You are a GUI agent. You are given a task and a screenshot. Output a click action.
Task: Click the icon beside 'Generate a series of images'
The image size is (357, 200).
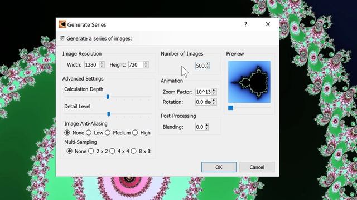click(x=62, y=38)
